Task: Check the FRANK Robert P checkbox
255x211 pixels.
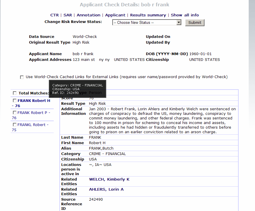Action: point(15,113)
